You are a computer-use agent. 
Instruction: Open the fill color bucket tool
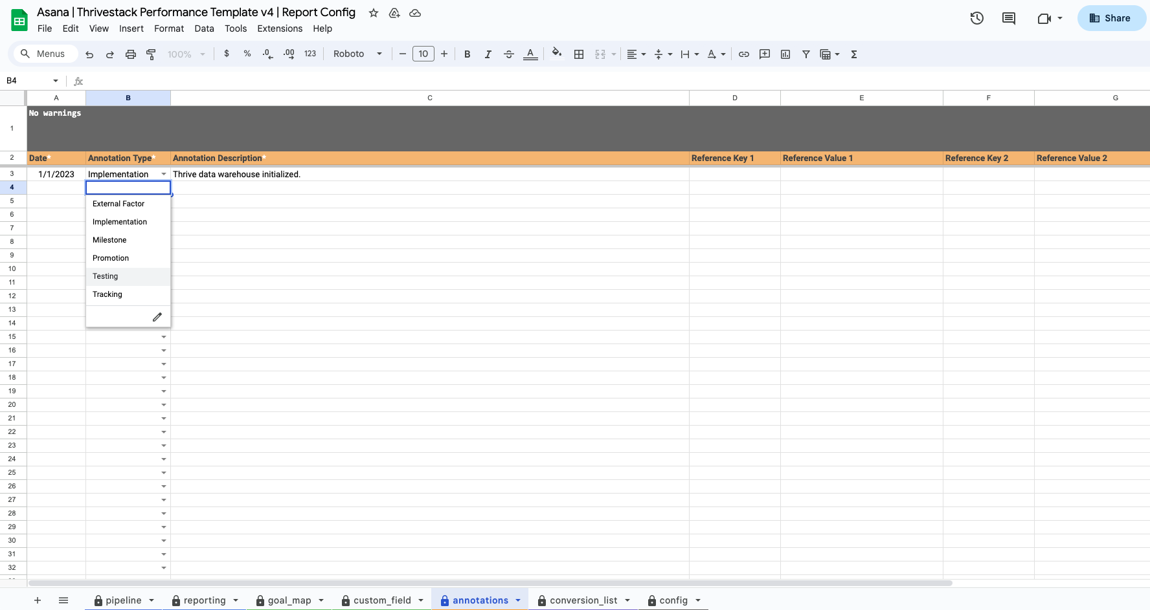[x=556, y=54]
